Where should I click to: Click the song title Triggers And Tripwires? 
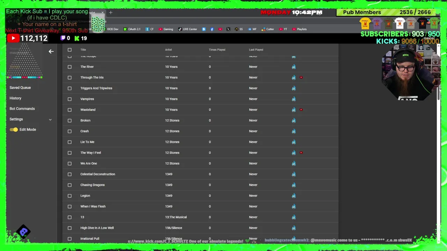click(96, 88)
